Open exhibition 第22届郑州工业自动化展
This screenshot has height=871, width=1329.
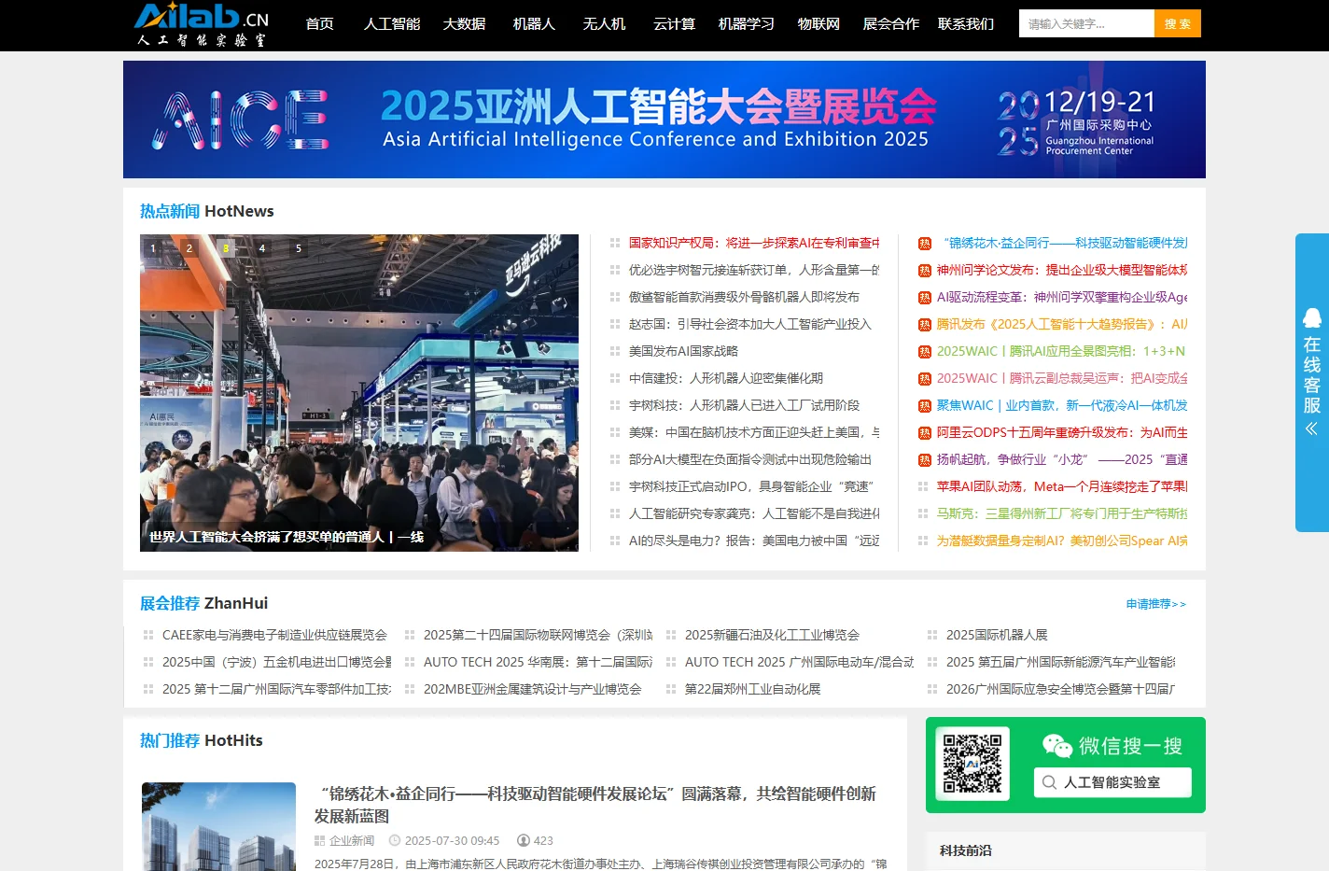(752, 689)
